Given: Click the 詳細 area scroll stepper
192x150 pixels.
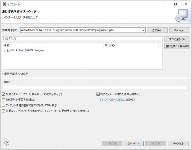Looking at the screenshot, I should click(187, 88).
